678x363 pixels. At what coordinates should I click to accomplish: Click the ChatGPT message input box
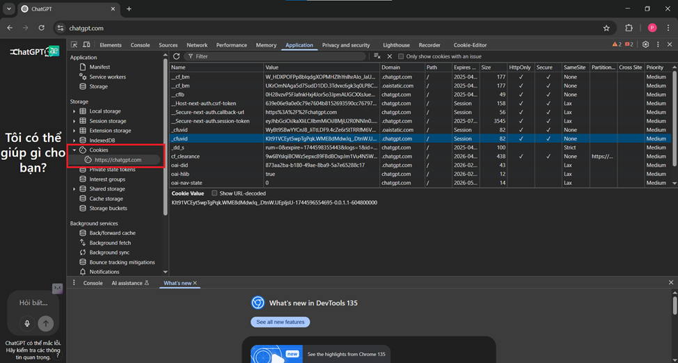33,303
